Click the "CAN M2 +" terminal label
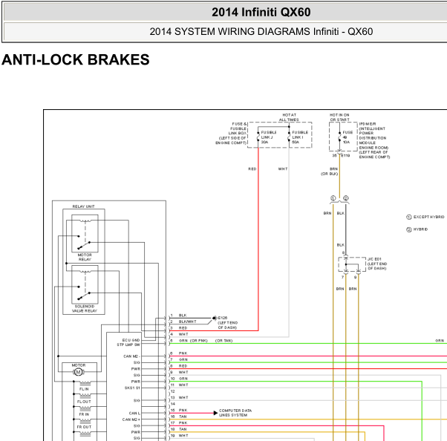The width and height of the screenshot is (447, 441). coord(131,419)
